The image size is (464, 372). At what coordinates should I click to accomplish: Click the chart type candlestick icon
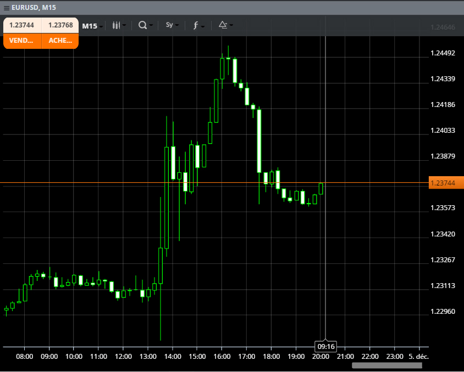116,25
